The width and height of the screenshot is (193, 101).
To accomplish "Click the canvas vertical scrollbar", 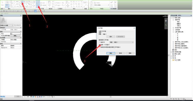I will (169, 55).
